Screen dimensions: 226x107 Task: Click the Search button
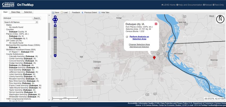[37, 18]
